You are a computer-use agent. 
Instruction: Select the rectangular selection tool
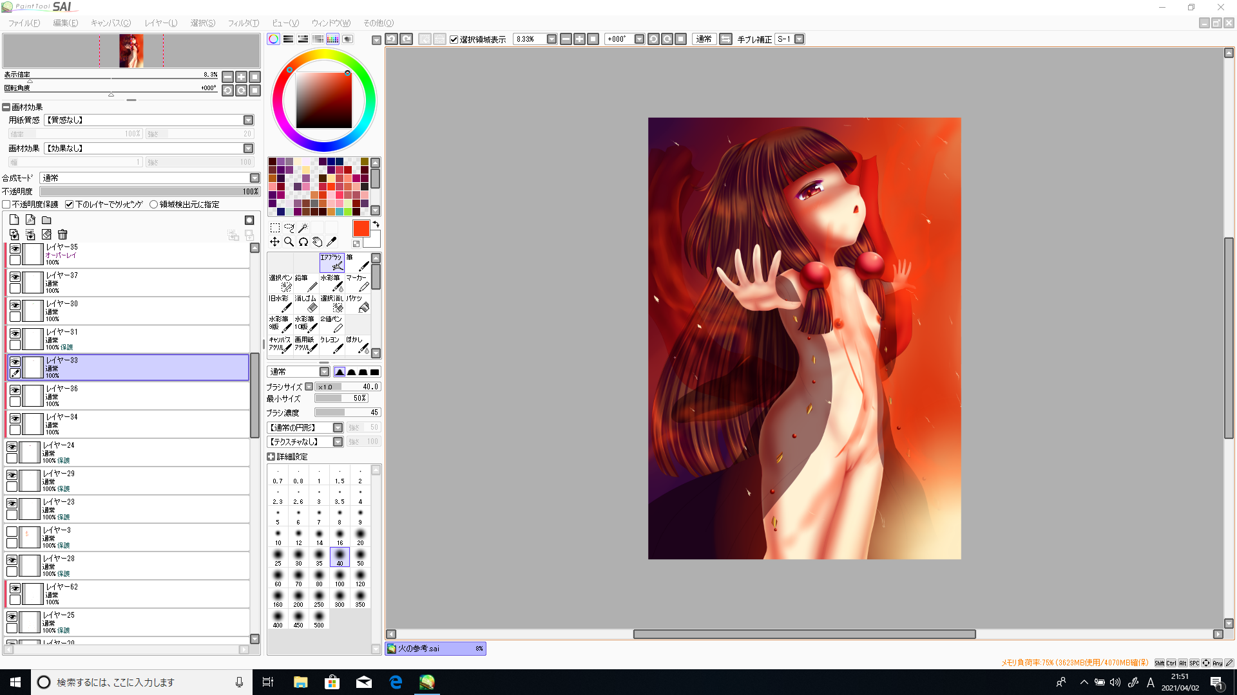tap(275, 228)
